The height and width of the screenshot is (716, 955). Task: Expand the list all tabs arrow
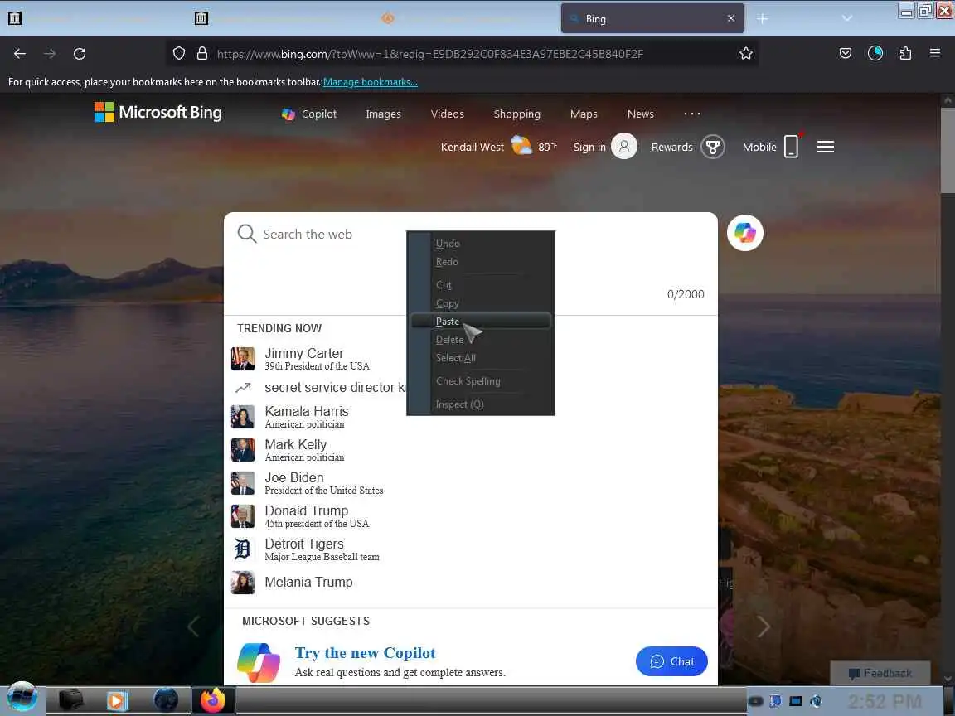(x=846, y=18)
